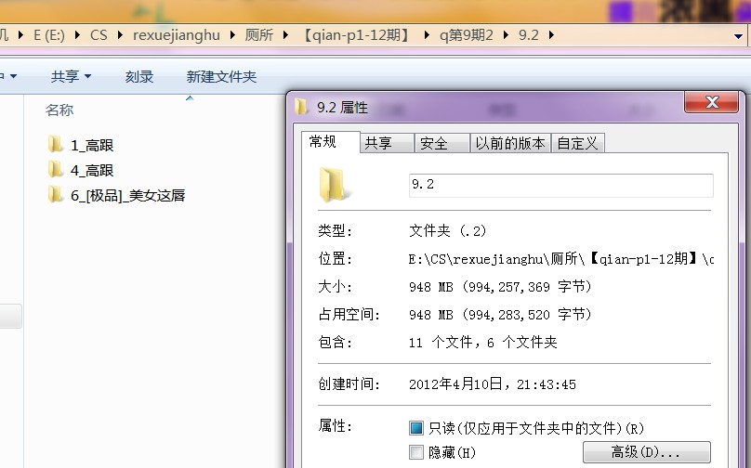Expand the arrow after 9.2 in the address bar
Image resolution: width=751 pixels, height=468 pixels.
point(551,35)
